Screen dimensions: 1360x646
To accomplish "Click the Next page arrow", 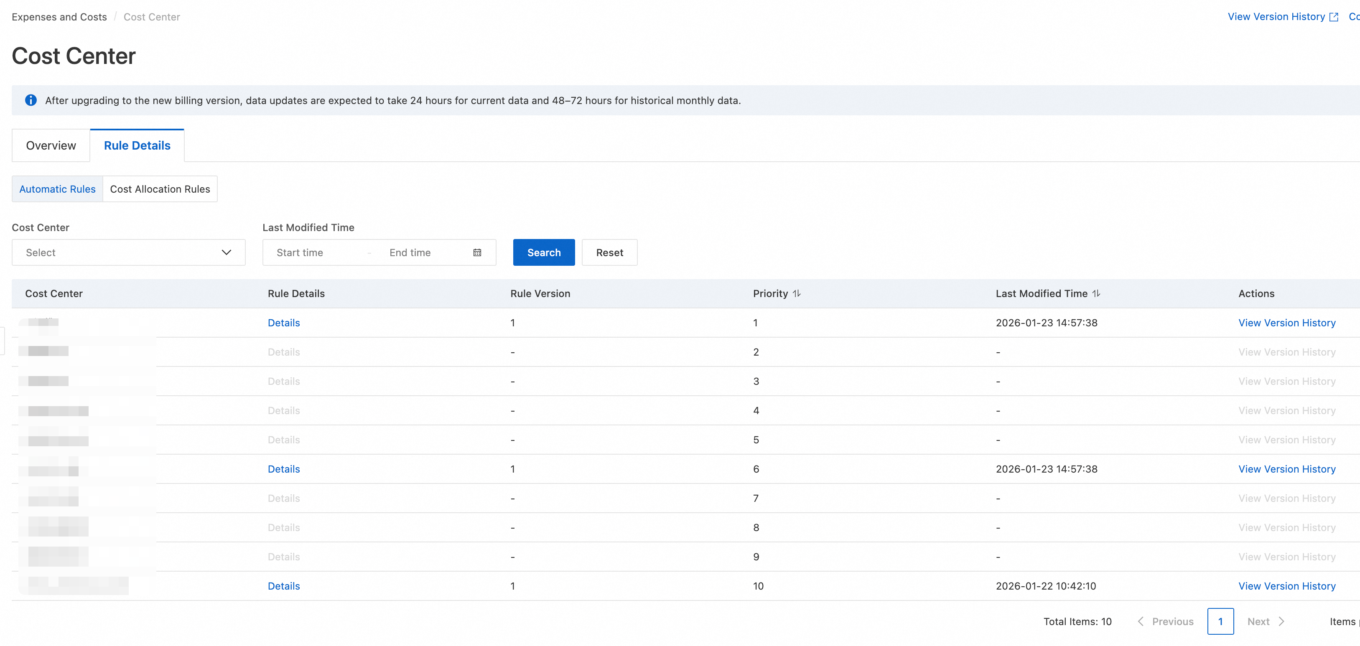I will point(1281,621).
